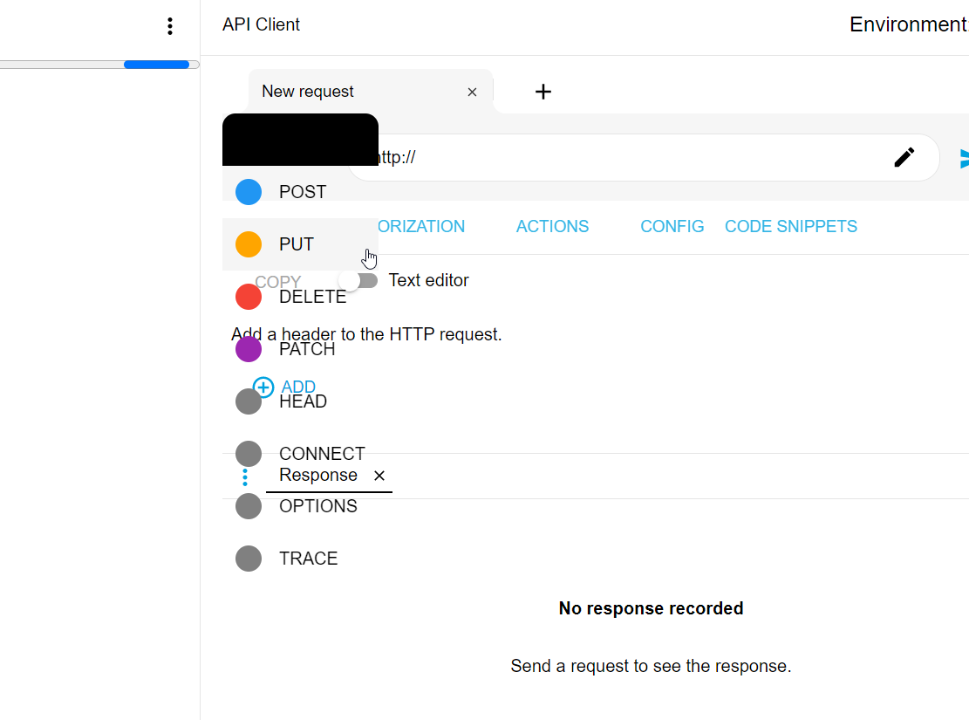969x720 pixels.
Task: Switch to the ACTIONS tab
Action: point(552,226)
